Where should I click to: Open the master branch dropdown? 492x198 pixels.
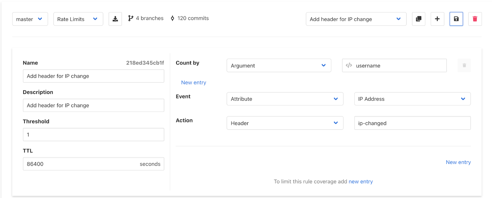pyautogui.click(x=30, y=19)
